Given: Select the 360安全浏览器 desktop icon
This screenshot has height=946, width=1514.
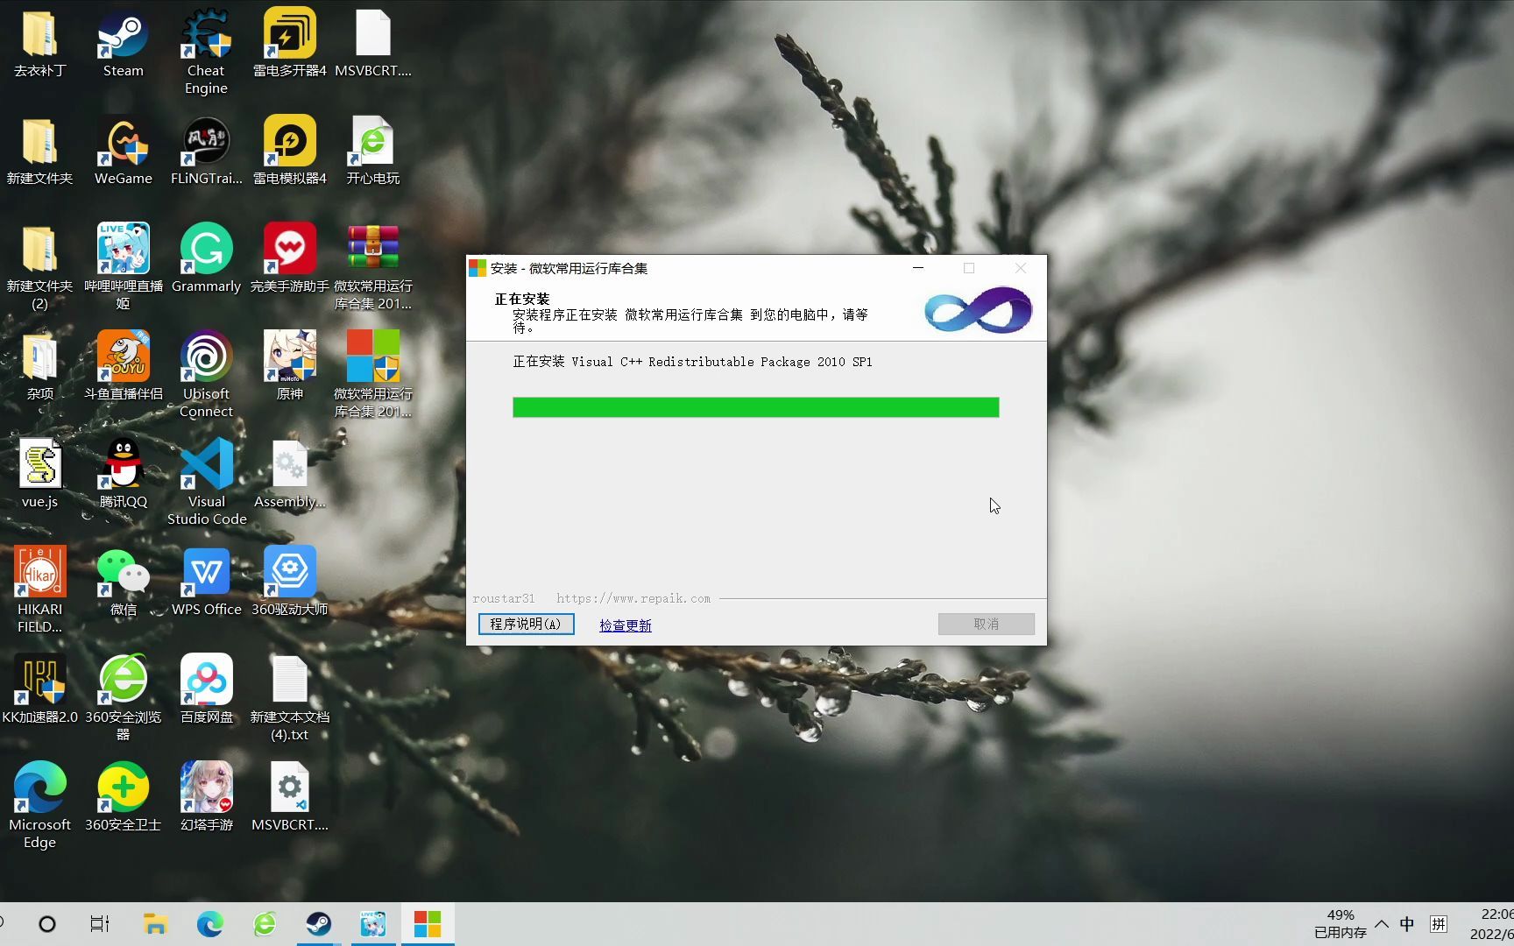Looking at the screenshot, I should pos(123,698).
